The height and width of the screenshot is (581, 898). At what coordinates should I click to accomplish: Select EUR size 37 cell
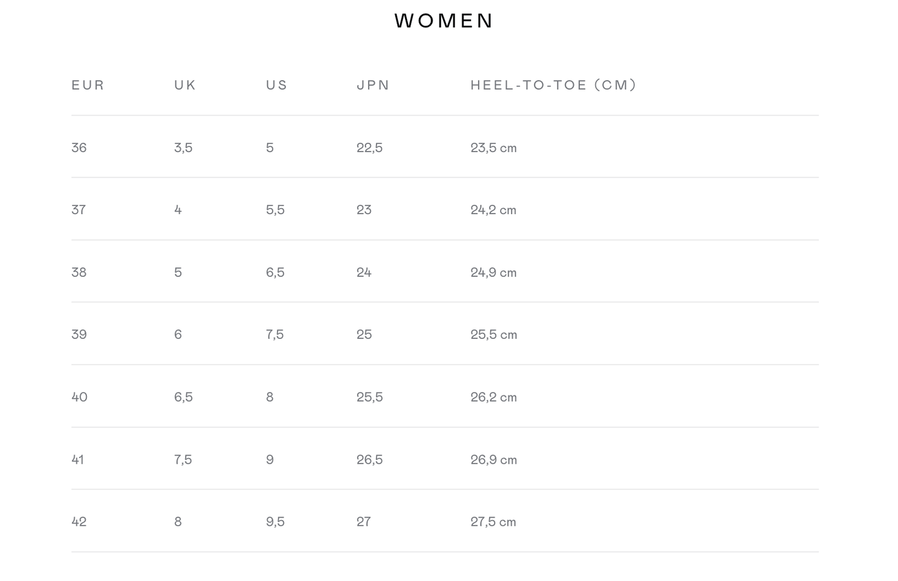(78, 210)
